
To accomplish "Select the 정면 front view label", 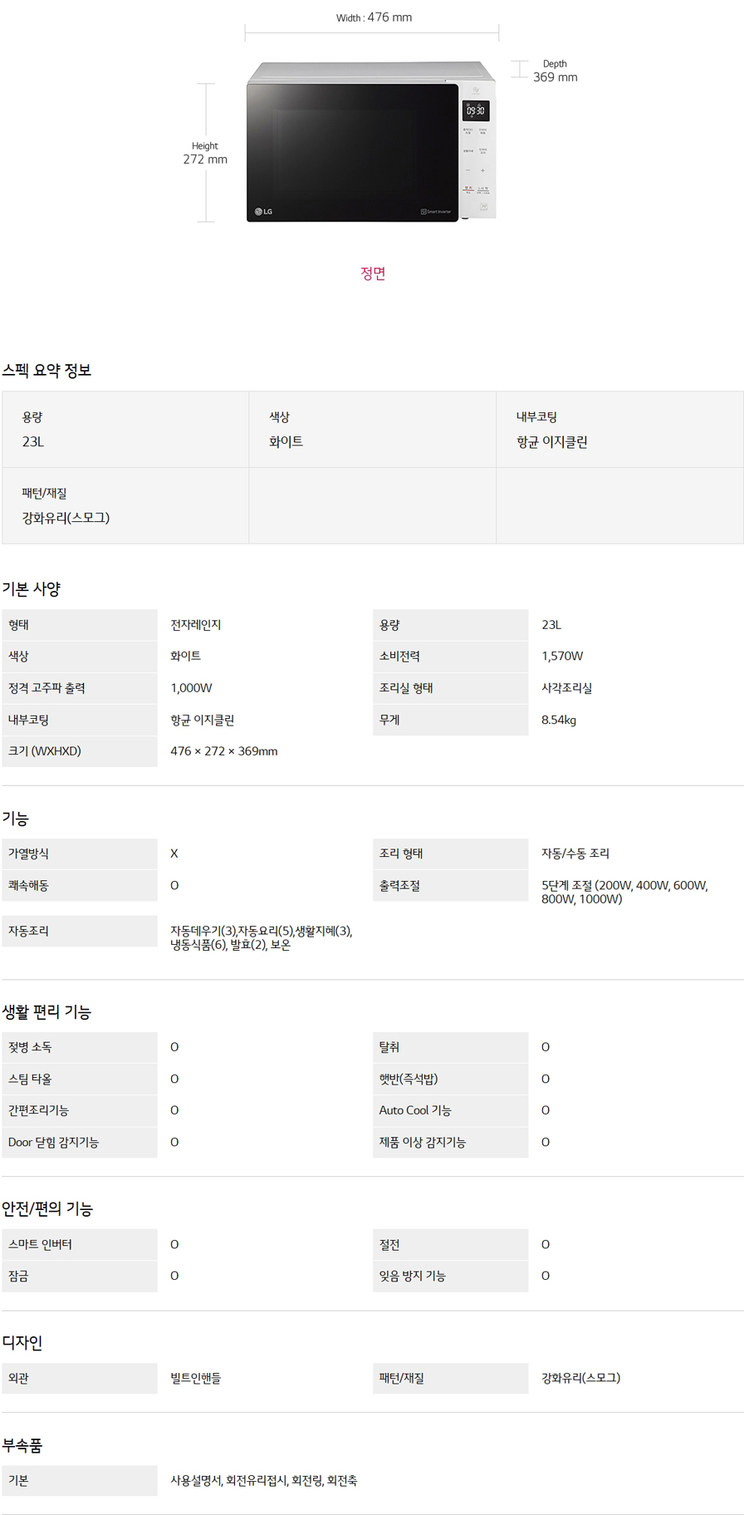I will pos(373,273).
